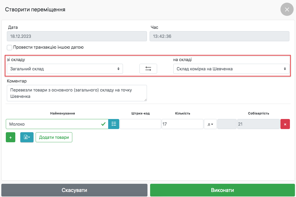This screenshot has width=296, height=197.
Task: Focus the Штрих-код input field
Action: pos(140,124)
